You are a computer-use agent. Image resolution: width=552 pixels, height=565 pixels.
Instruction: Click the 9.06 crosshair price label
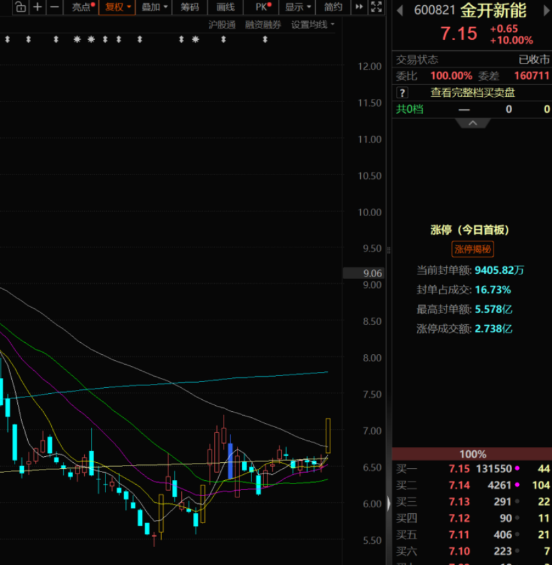tap(364, 273)
